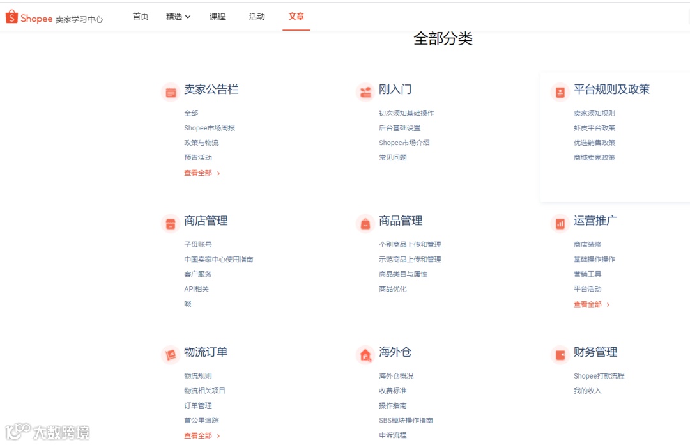
Task: Open 客户服务 link
Action: pyautogui.click(x=198, y=274)
